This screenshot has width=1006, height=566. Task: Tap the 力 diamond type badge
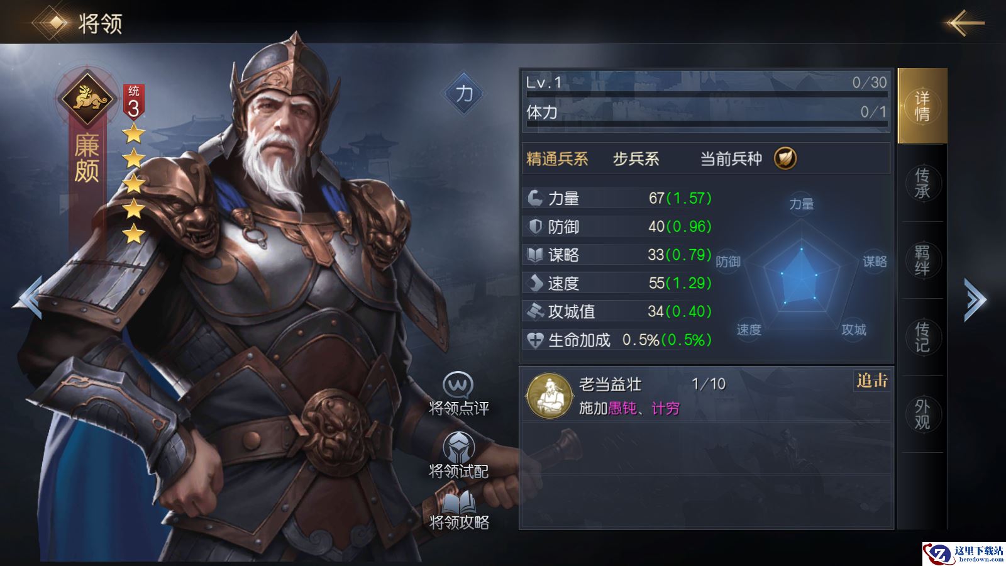(464, 94)
